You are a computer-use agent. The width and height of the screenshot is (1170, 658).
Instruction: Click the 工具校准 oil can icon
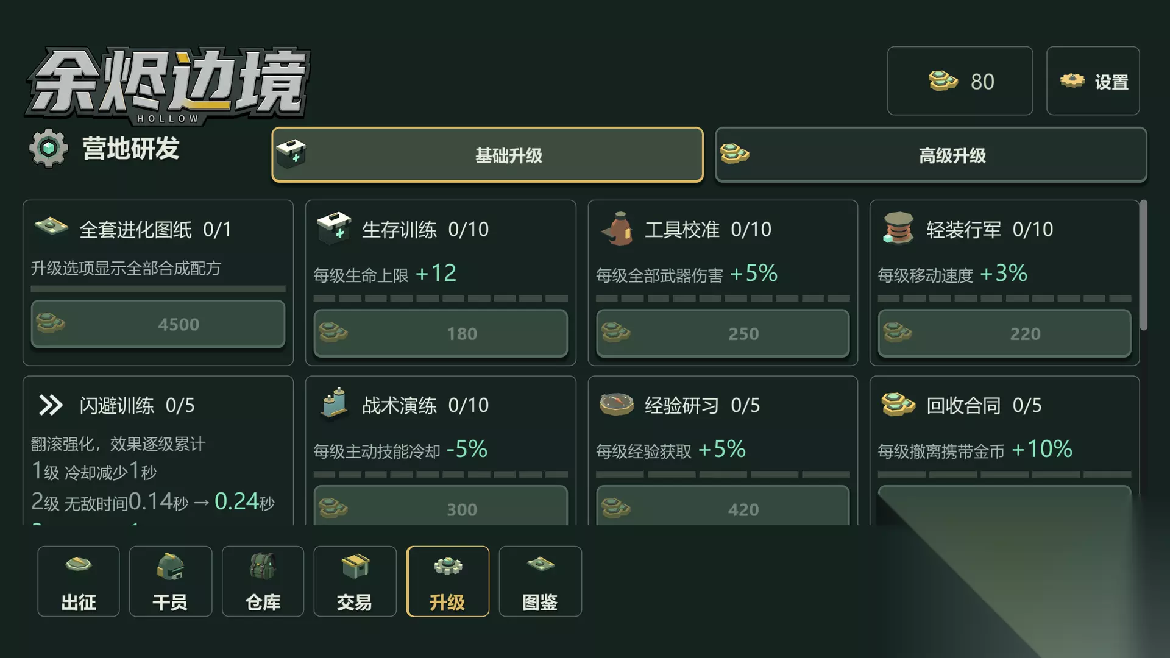(617, 228)
